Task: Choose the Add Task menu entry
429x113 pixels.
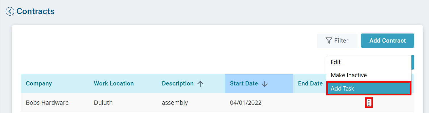Action: [x=369, y=89]
